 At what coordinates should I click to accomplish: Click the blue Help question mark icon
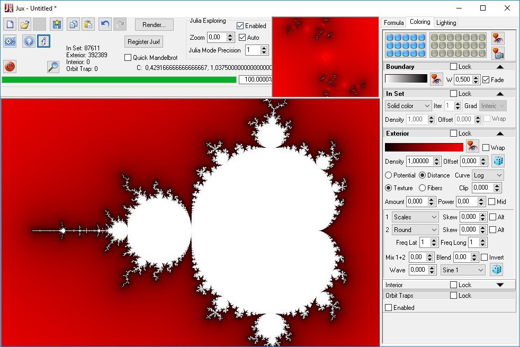pyautogui.click(x=29, y=41)
